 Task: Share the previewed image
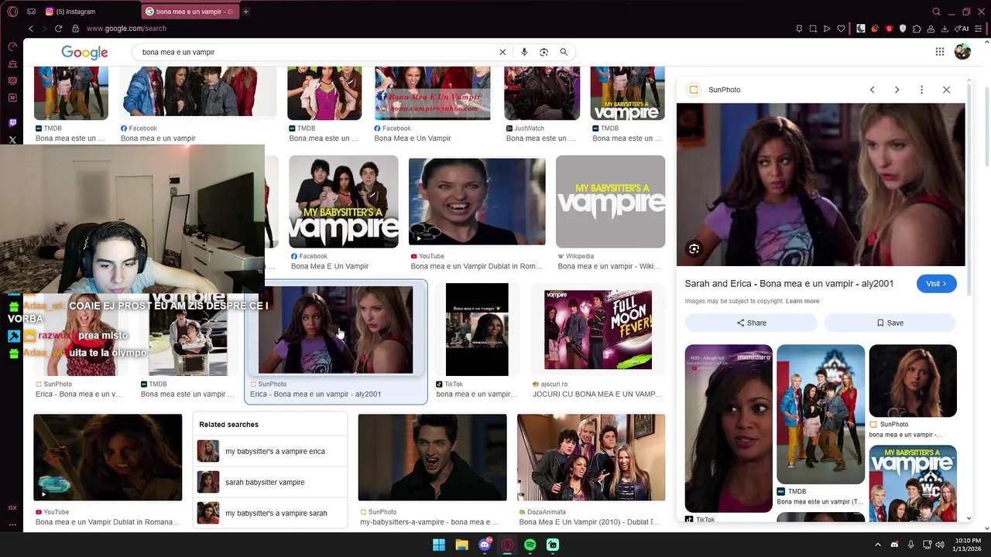(751, 323)
